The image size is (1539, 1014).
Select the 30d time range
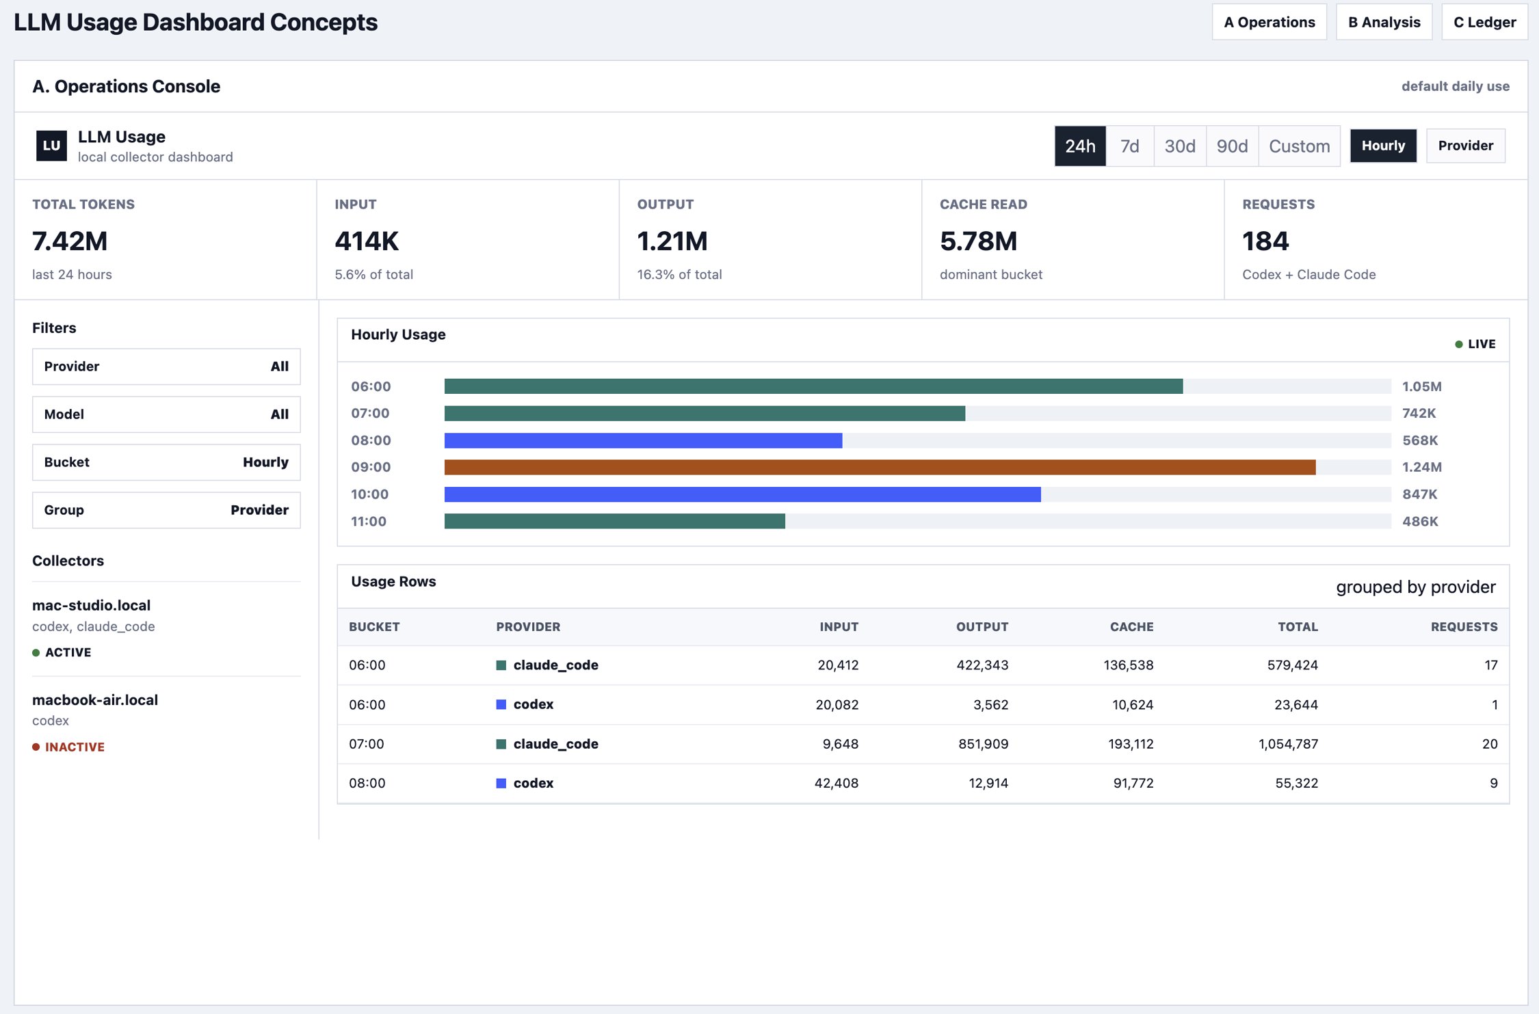click(x=1180, y=146)
